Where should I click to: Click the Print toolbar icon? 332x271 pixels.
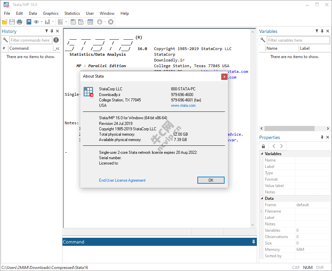[19, 22]
